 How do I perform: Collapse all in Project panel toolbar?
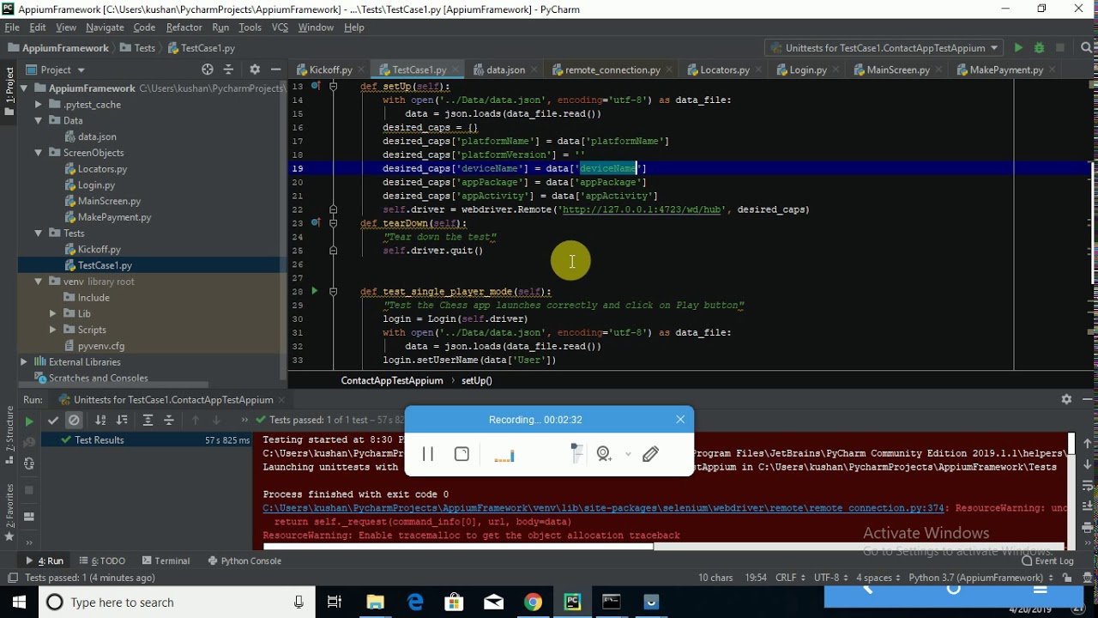228,70
